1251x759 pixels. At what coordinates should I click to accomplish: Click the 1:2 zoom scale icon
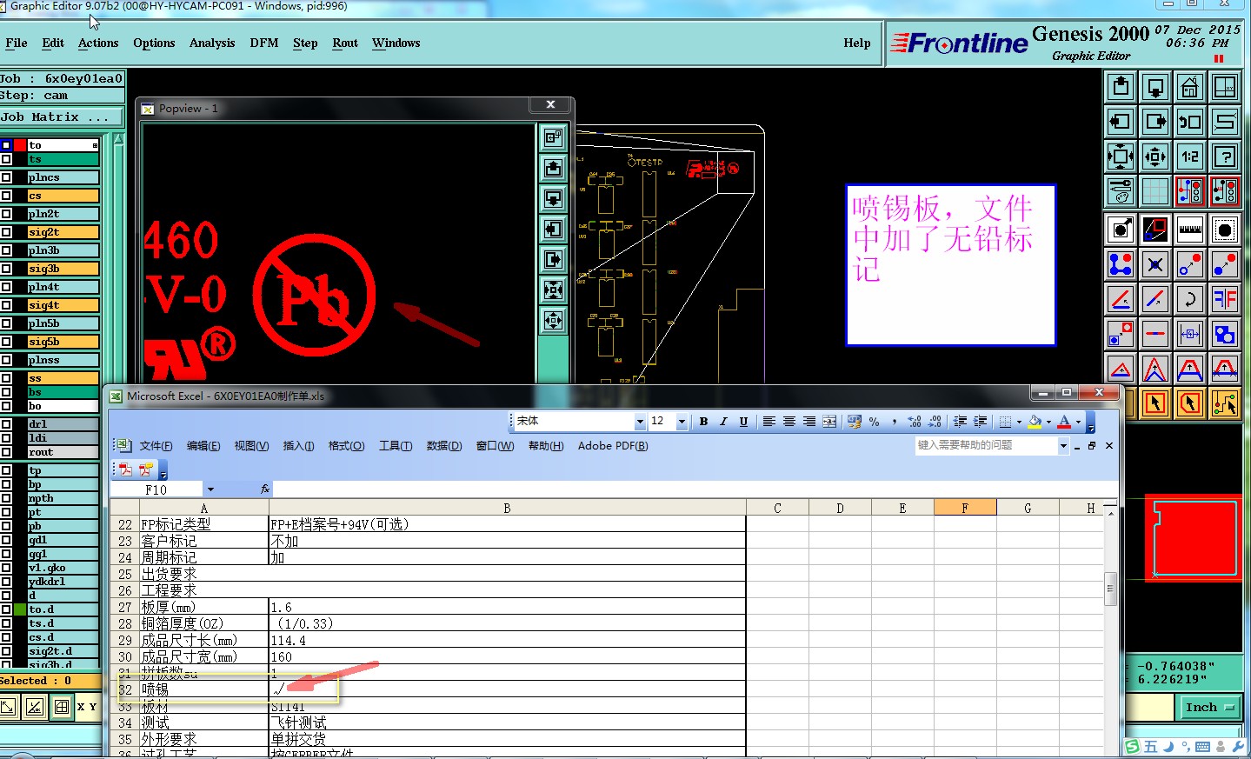[x=1190, y=156]
